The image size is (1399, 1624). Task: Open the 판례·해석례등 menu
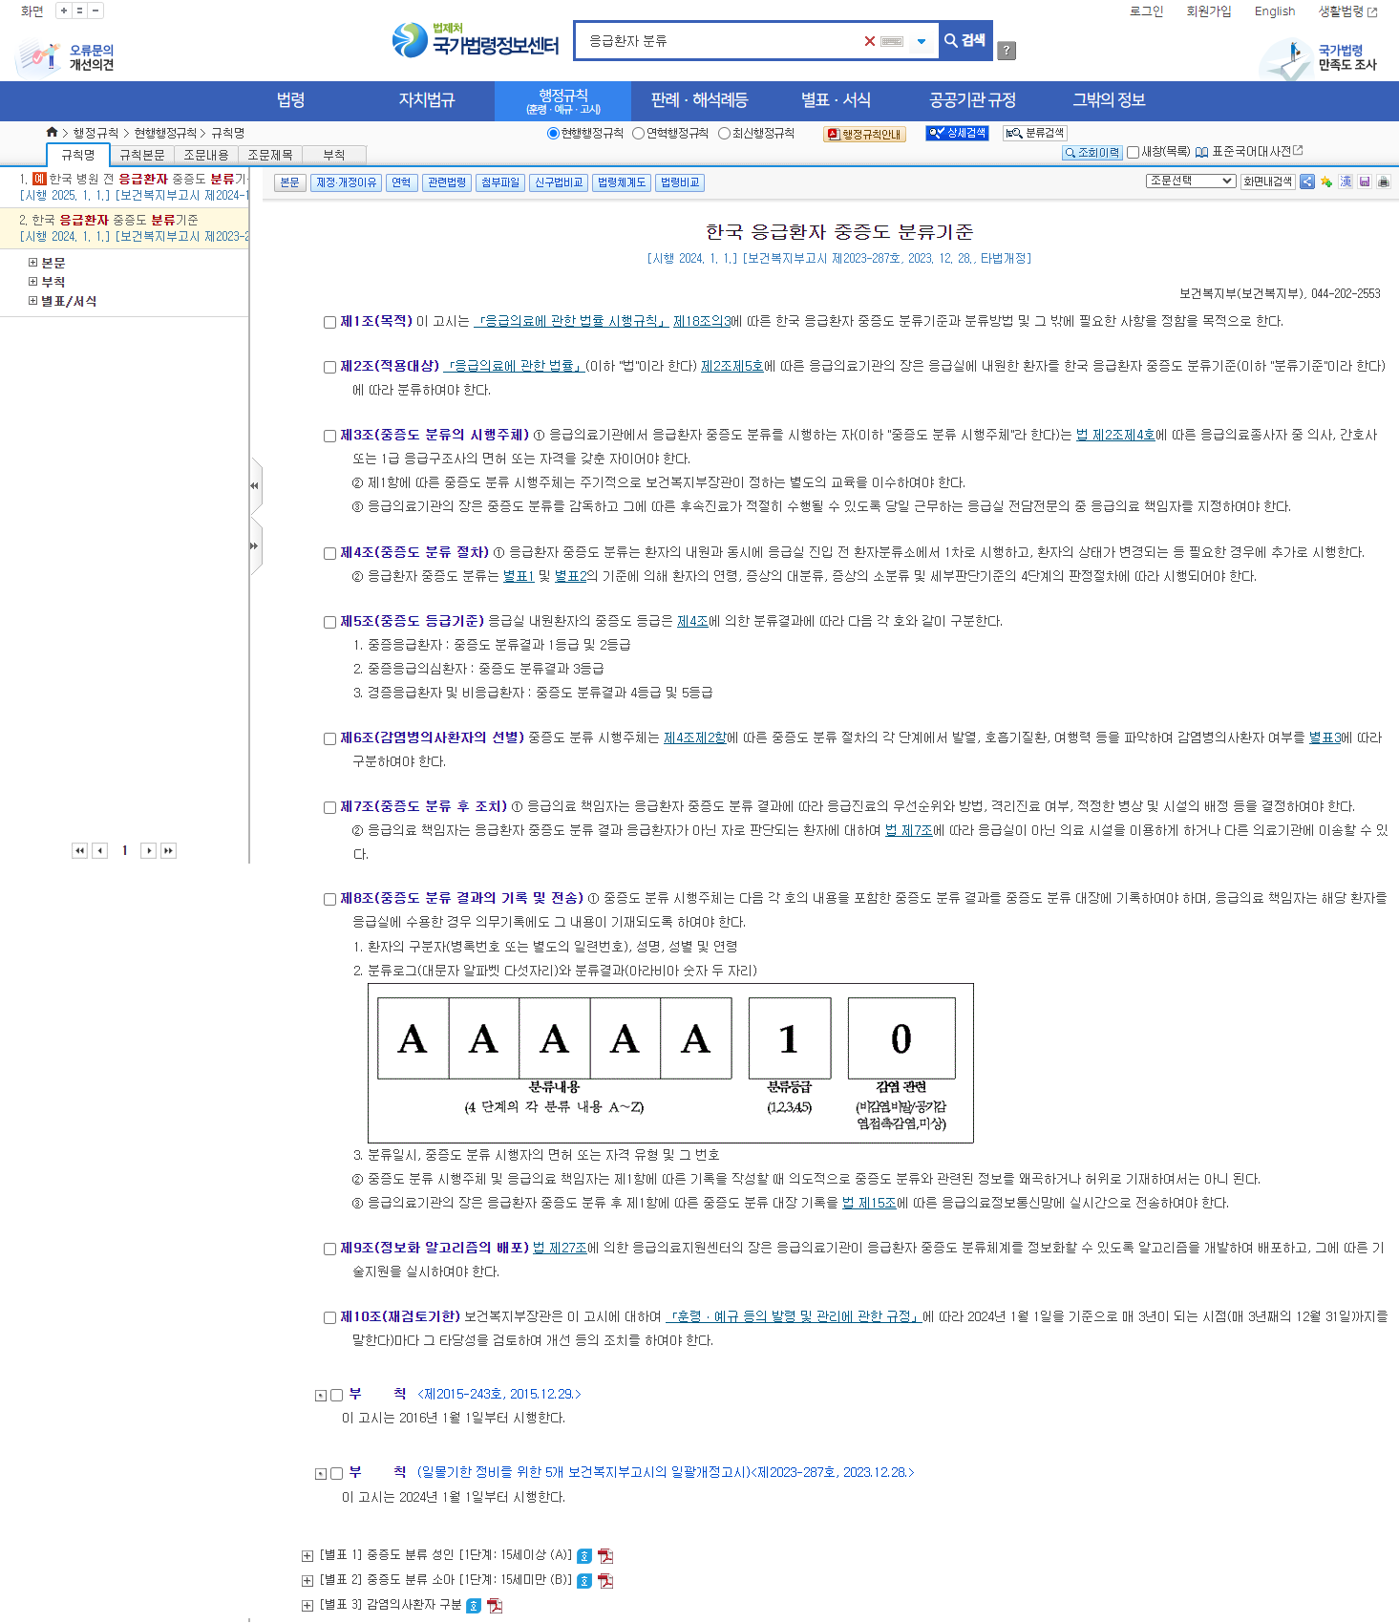coord(699,100)
